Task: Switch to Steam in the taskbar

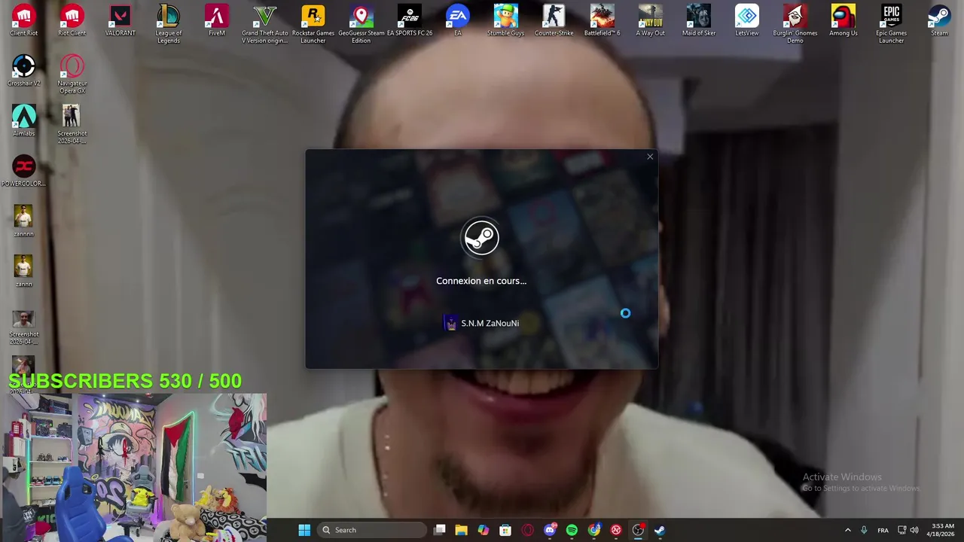Action: click(660, 530)
